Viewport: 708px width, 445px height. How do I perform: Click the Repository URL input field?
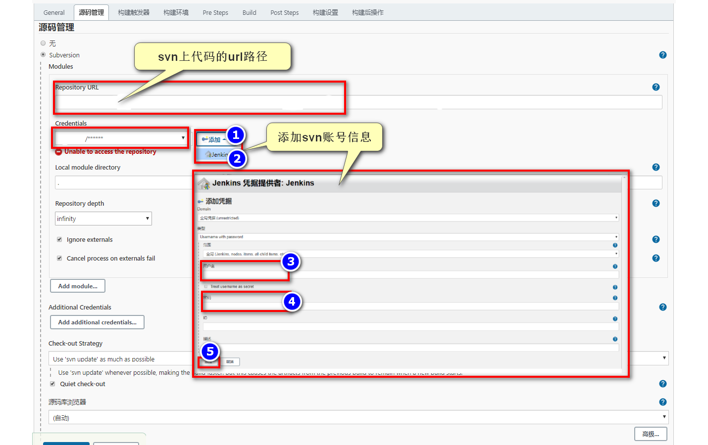[358, 102]
